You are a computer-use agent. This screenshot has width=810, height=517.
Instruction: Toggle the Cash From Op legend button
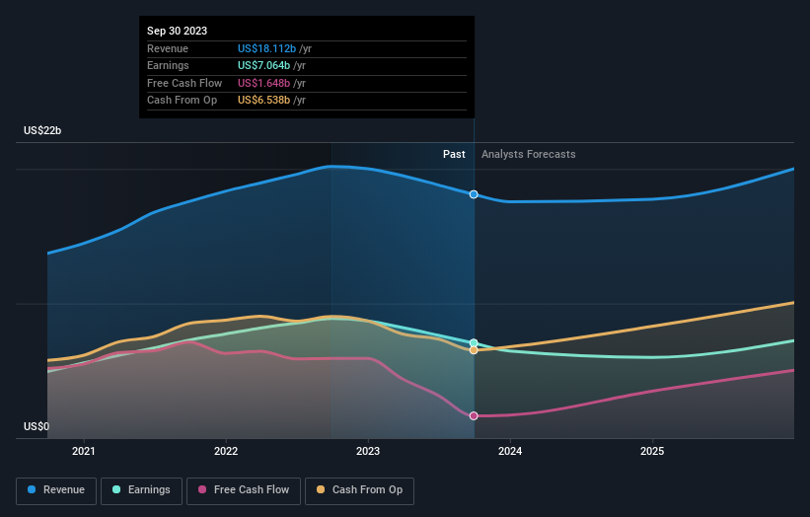point(359,490)
